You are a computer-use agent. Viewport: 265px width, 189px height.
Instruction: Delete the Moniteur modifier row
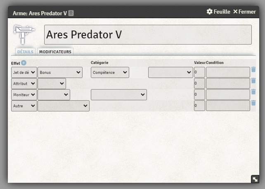click(253, 92)
